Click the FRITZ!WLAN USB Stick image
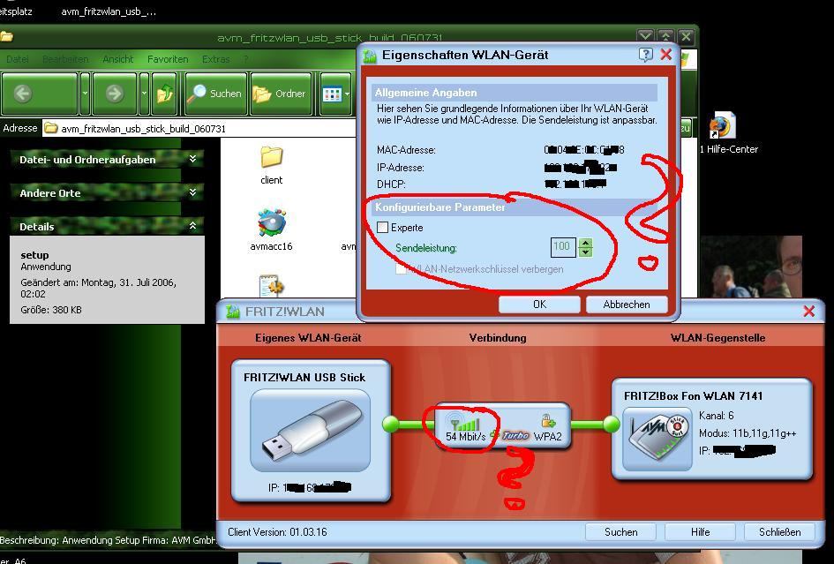Image resolution: width=834 pixels, height=564 pixels. [310, 431]
